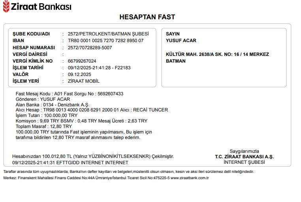Click the ZİRAAT MOBİL transaction place value
Screen dimensions: 301x202
[84, 81]
